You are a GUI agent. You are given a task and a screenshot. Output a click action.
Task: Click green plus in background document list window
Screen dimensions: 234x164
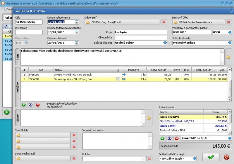7,112
